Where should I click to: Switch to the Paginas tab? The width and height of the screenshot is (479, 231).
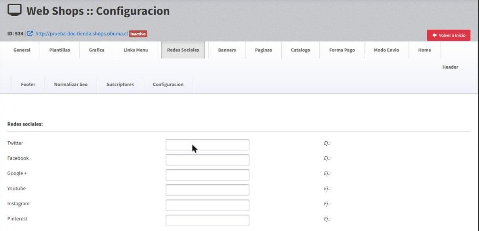point(263,50)
